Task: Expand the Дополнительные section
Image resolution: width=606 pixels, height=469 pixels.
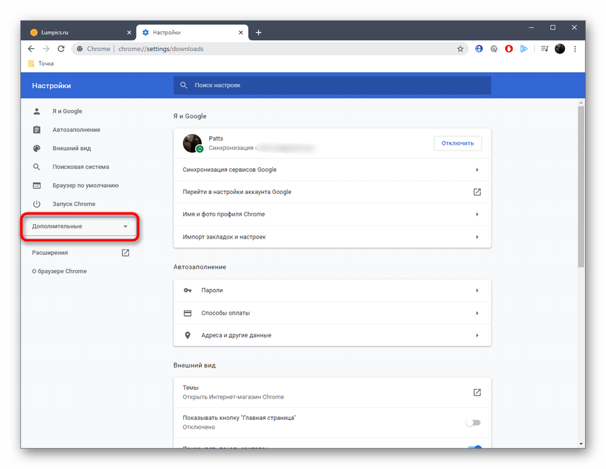Action: coord(80,227)
